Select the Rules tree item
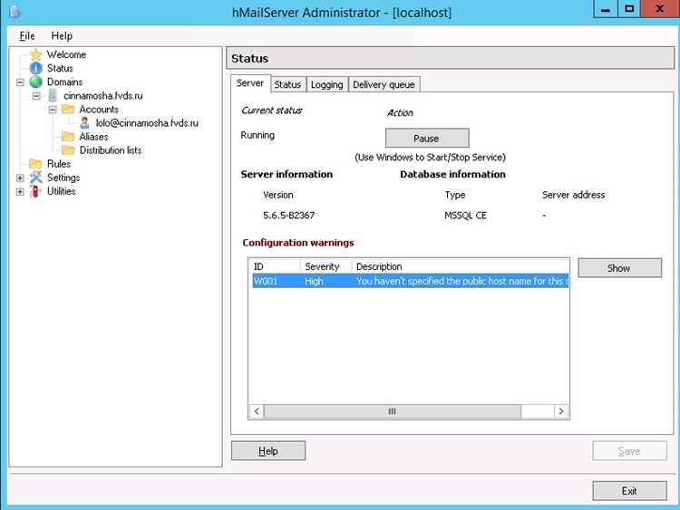Screen dimensions: 680x510 pyautogui.click(x=59, y=164)
